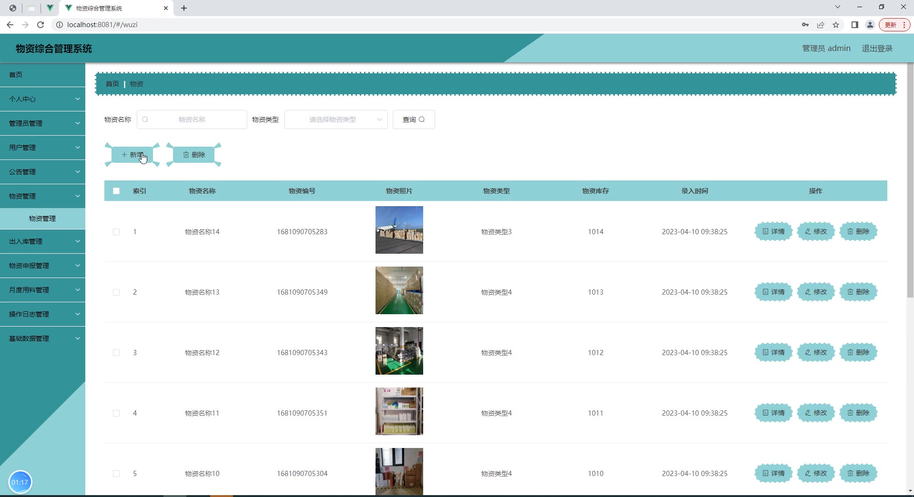914x497 pixels.
Task: Reload the page with refresh icon
Action: (x=41, y=25)
